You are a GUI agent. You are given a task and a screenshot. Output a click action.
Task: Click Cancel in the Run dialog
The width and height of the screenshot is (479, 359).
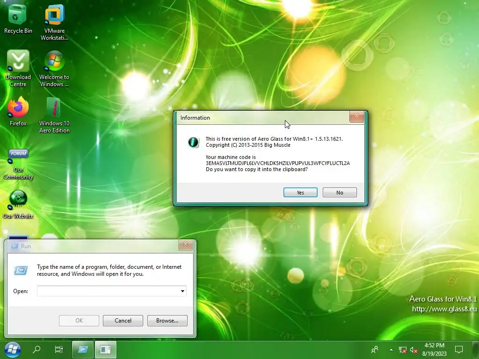click(x=123, y=321)
